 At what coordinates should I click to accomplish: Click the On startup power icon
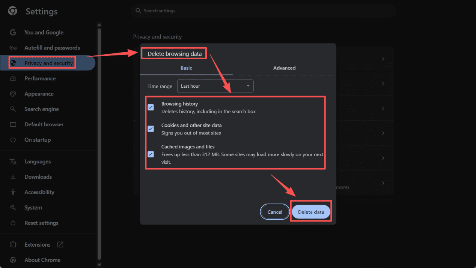(13, 139)
